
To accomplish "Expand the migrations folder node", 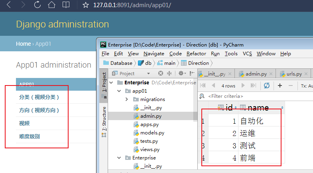I will click(127, 99).
